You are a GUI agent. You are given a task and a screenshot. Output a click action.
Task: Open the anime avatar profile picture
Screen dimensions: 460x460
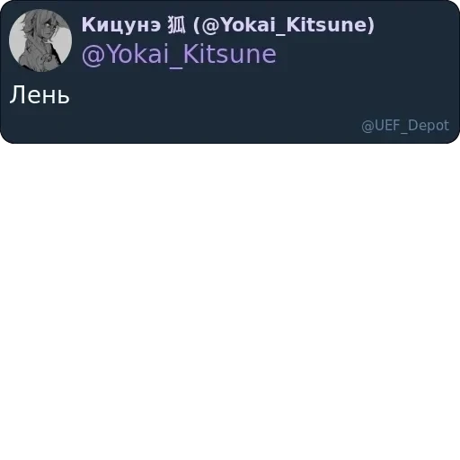40,40
